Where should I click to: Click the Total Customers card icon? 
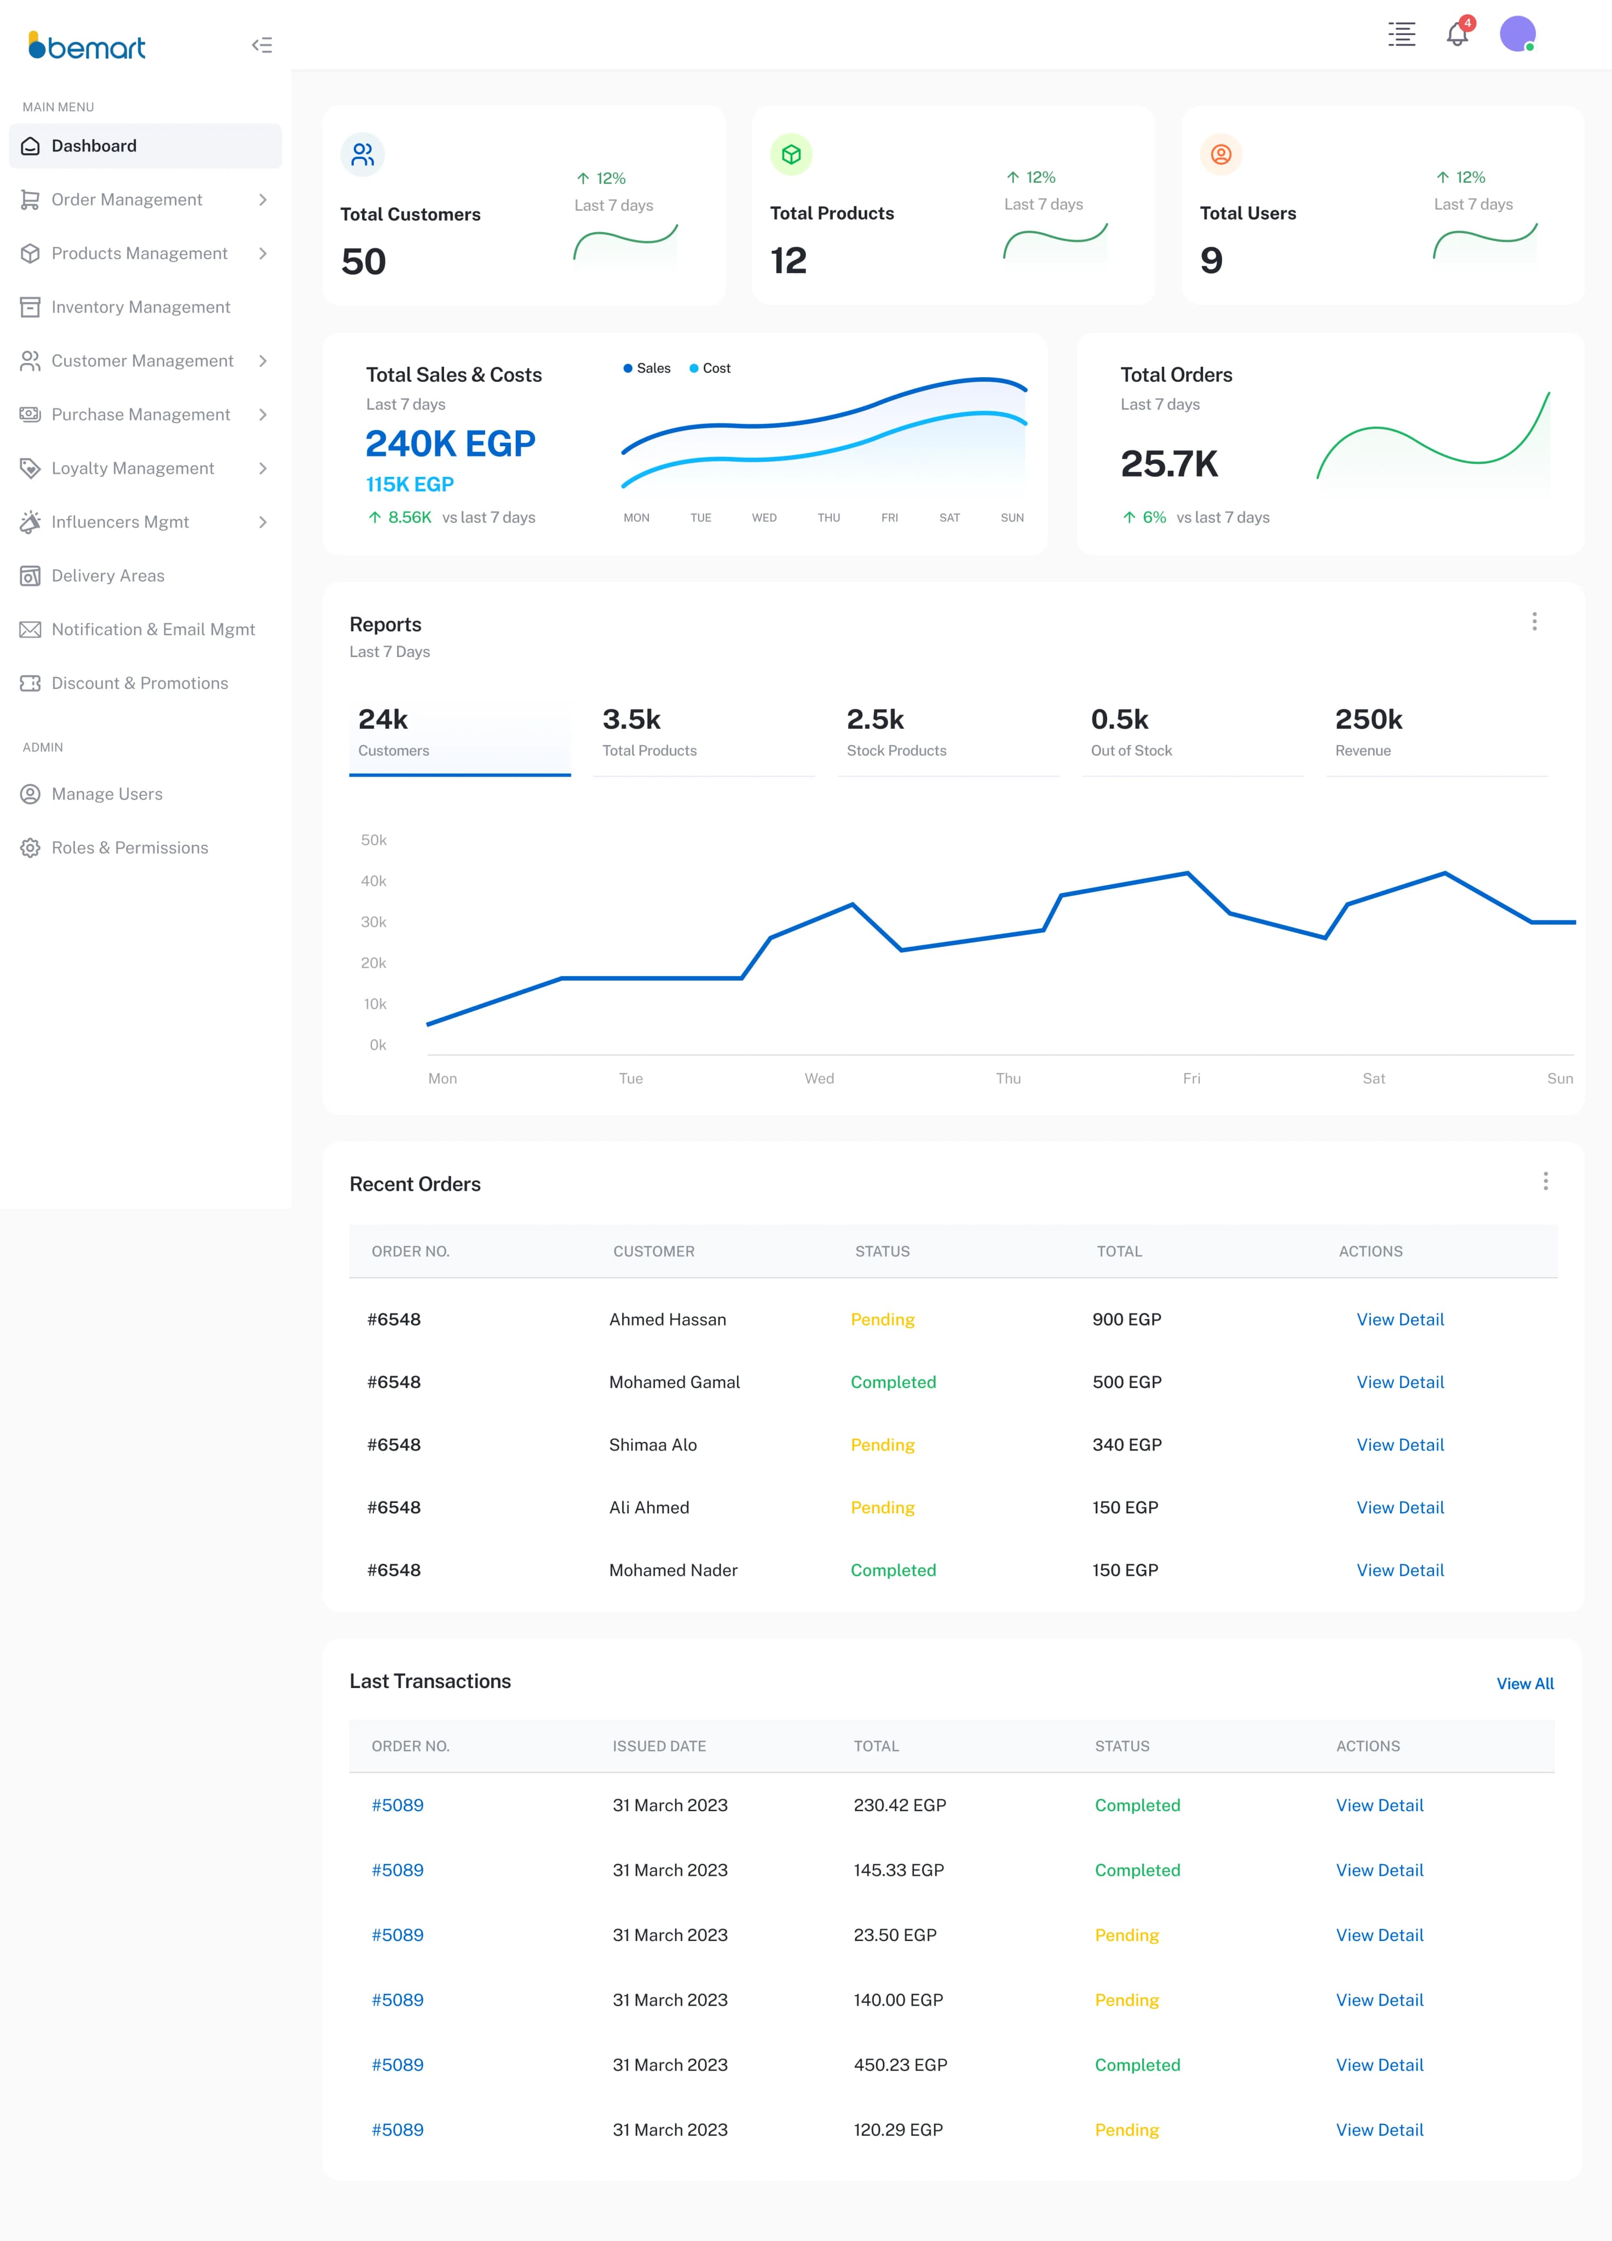362,155
